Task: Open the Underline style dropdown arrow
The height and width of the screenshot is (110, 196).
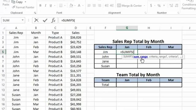Action: tap(55, 5)
